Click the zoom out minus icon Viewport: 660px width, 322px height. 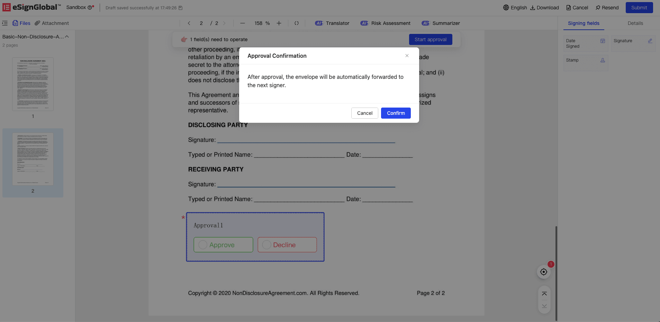coord(243,23)
